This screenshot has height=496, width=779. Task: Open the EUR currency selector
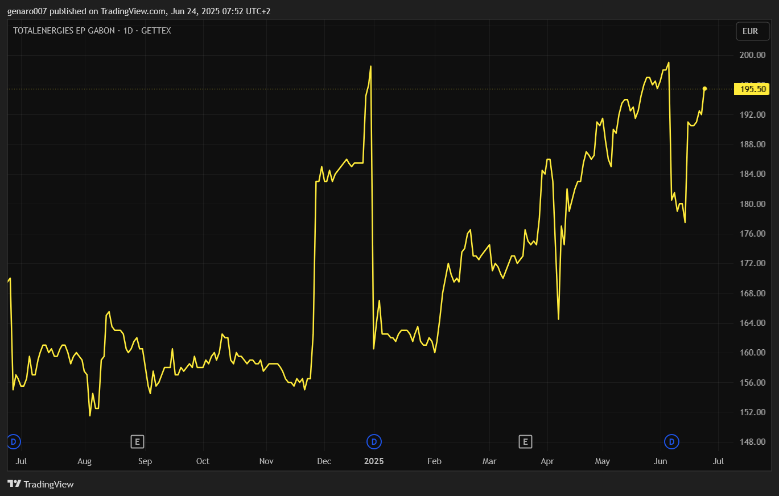pos(752,31)
